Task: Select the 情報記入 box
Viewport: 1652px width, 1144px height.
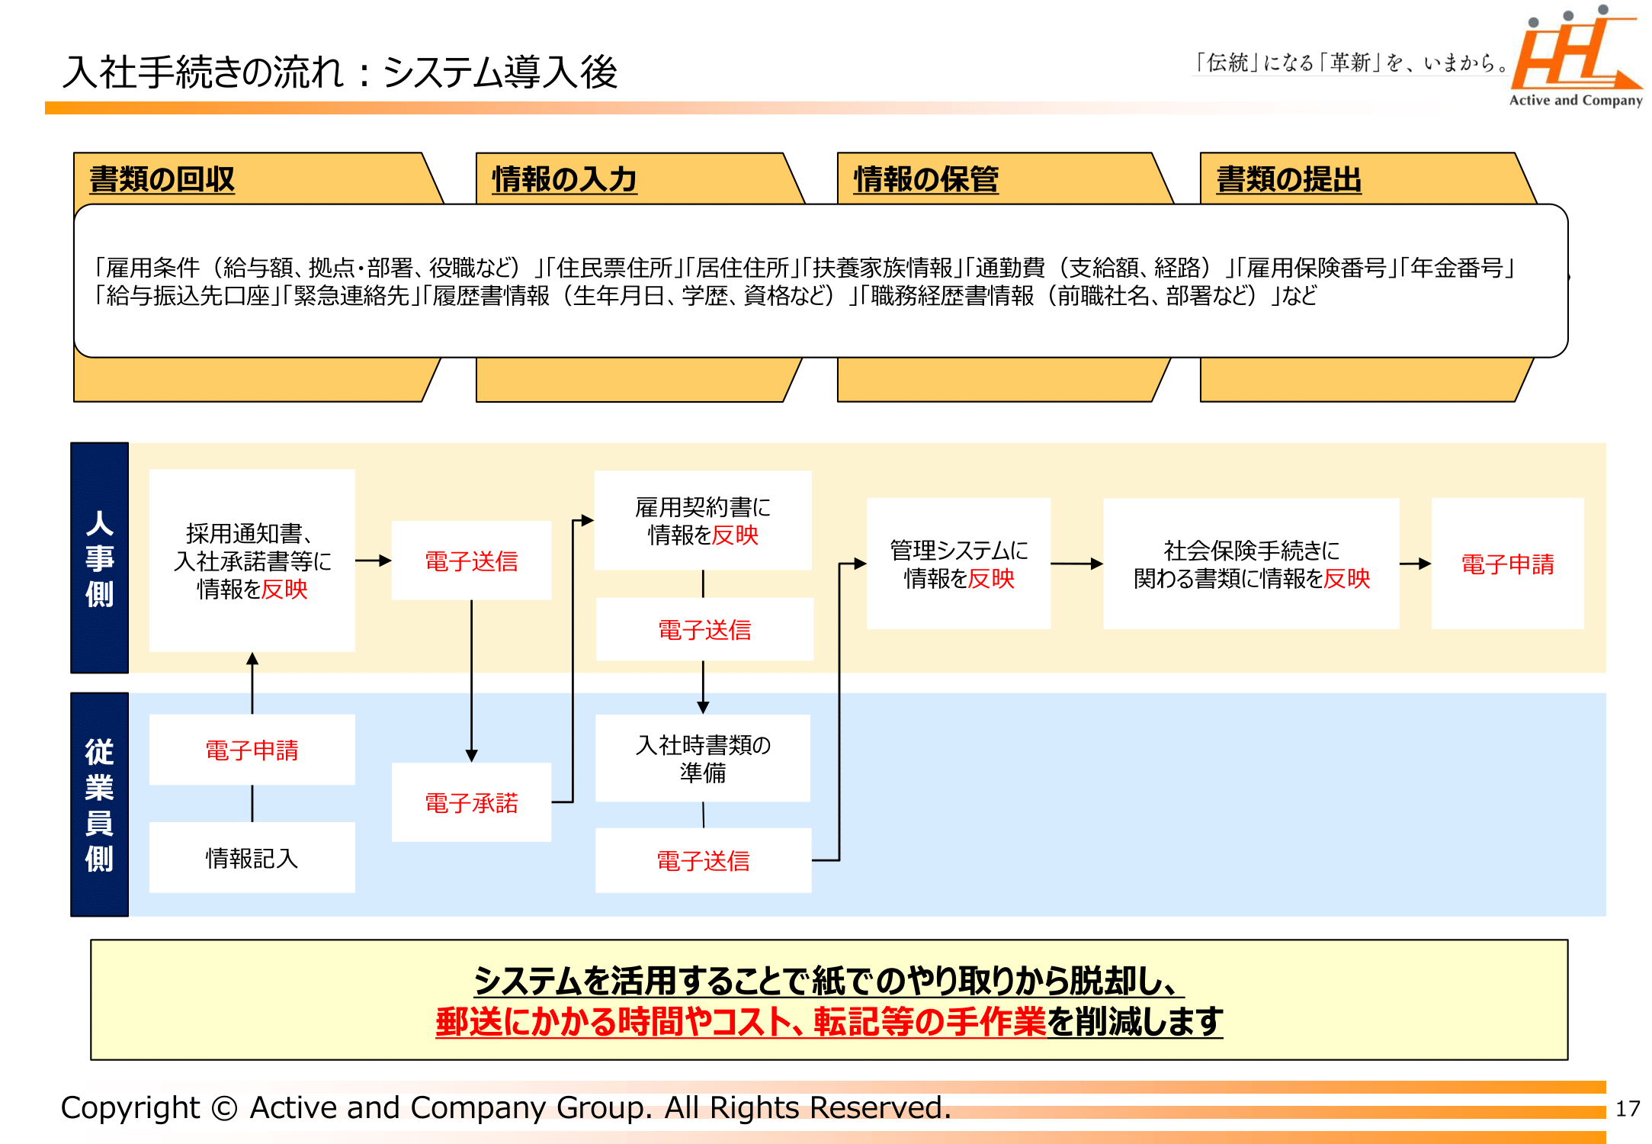Action: pyautogui.click(x=252, y=858)
